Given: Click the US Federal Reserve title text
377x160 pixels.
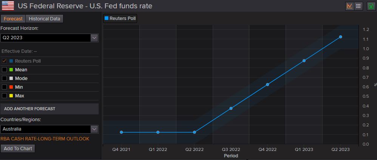Looking at the screenshot, I should (85, 6).
